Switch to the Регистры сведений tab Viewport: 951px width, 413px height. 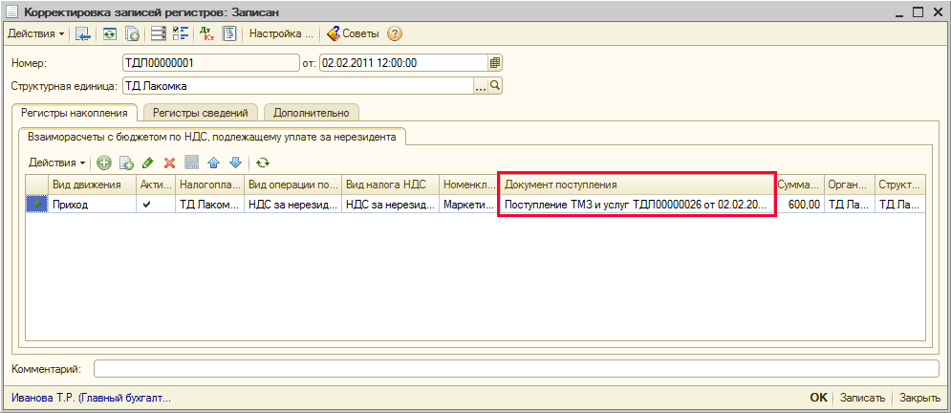pyautogui.click(x=200, y=113)
